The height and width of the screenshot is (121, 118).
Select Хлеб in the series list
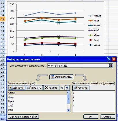37,106
